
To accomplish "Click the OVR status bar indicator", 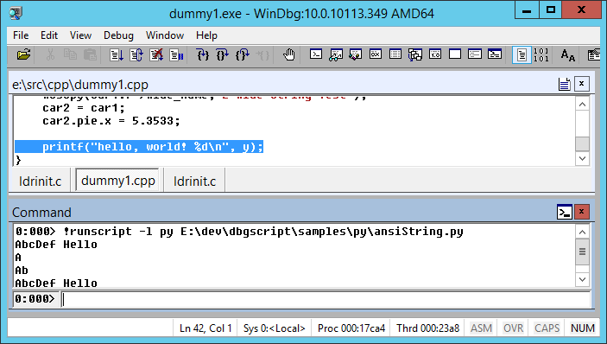I will [514, 328].
